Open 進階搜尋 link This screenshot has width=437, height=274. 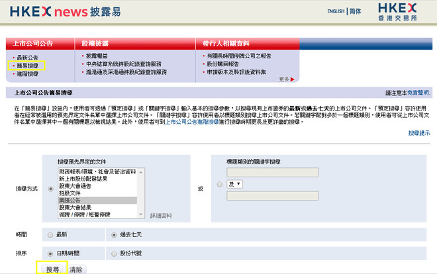(27, 73)
